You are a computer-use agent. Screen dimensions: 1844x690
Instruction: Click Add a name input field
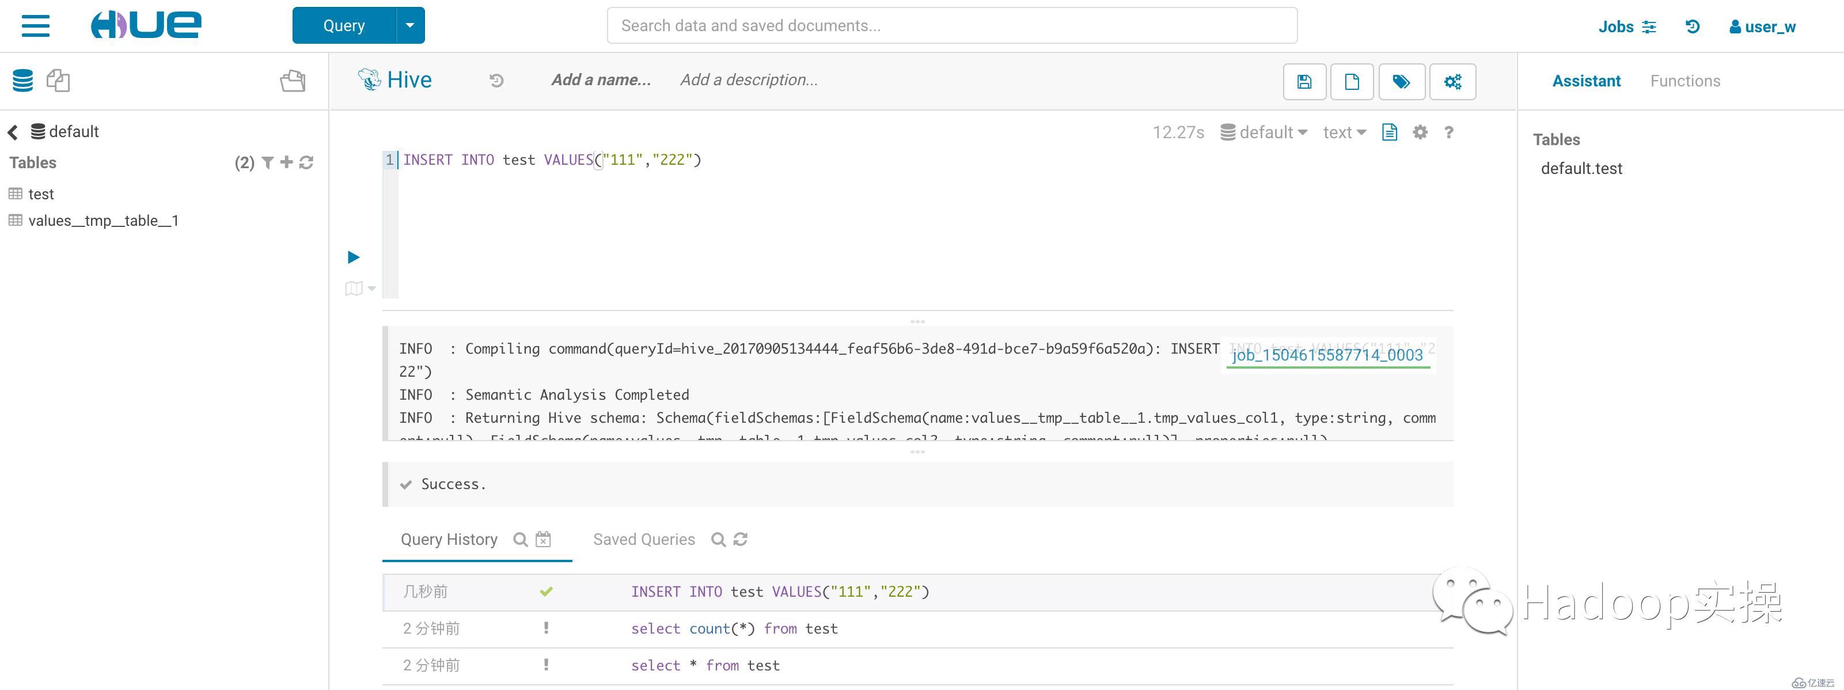600,80
